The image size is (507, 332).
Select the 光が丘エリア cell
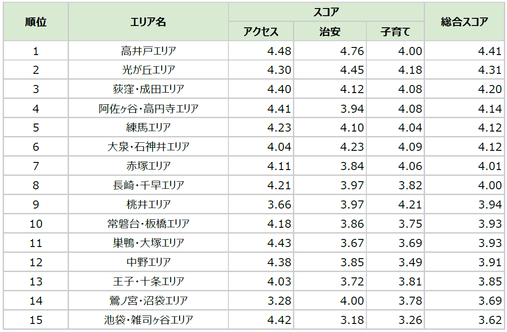tap(148, 70)
